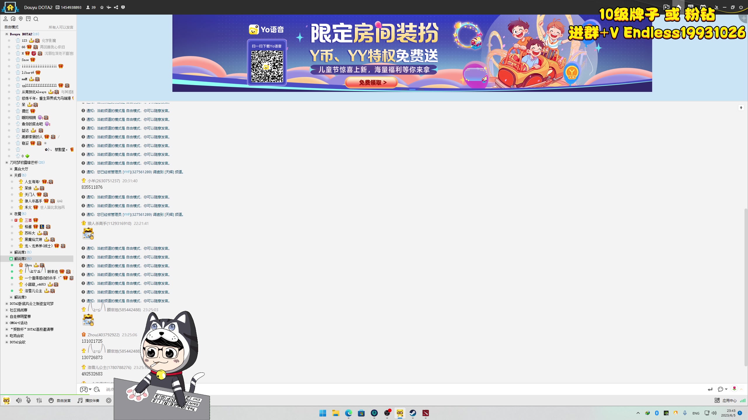
Task: Open Steam from the taskbar
Action: coord(413,413)
